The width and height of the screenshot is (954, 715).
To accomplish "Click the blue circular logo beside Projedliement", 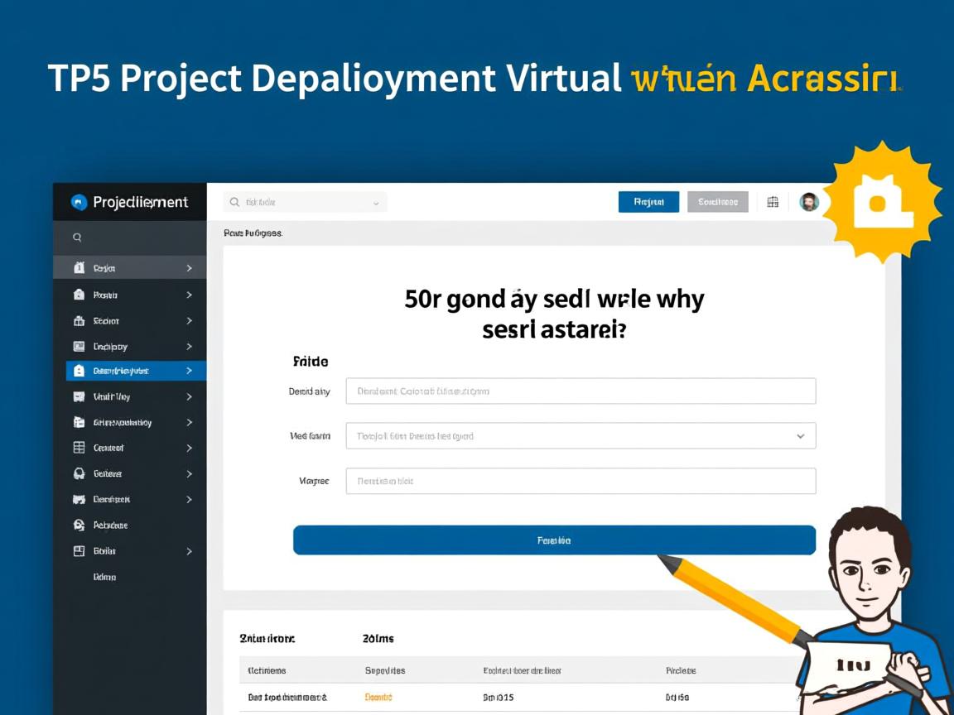I will tap(79, 202).
